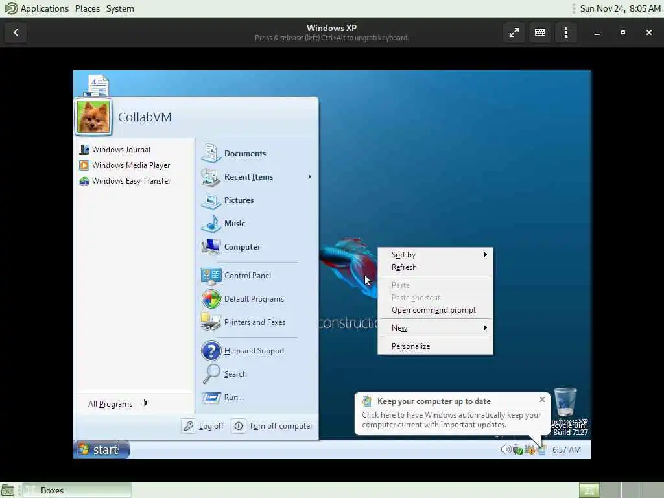
Task: Click Turn off computer button
Action: (273, 426)
